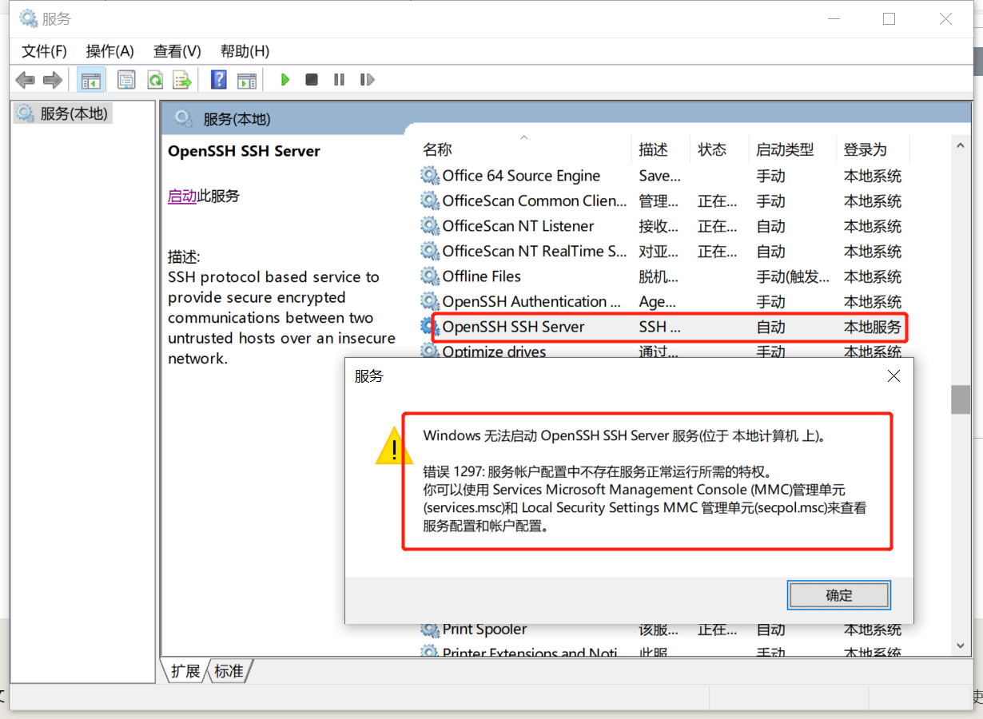Toggle the console tree pane visibility
Screen dimensions: 983x719
(x=90, y=79)
